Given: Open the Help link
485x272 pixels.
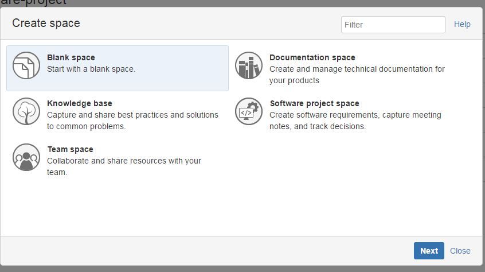Looking at the screenshot, I should (462, 25).
